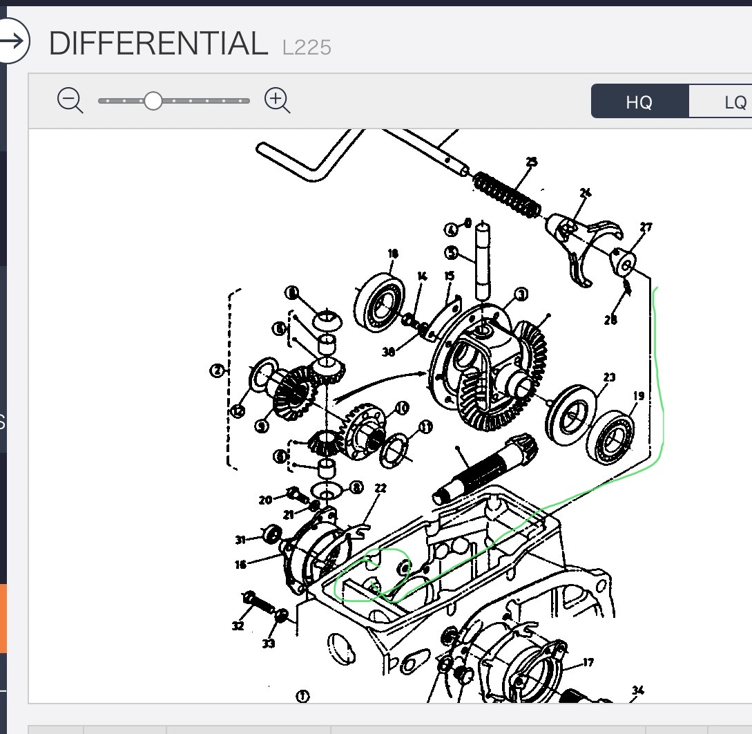Click part number 22 label
This screenshot has height=734, width=752.
click(x=380, y=488)
